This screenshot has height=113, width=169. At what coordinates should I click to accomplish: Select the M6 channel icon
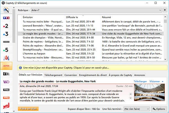[6, 58]
